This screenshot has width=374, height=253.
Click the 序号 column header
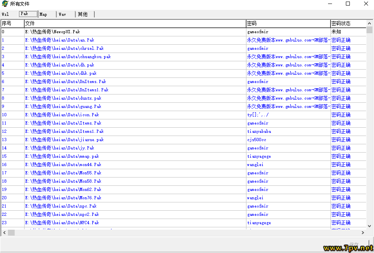tap(12, 23)
